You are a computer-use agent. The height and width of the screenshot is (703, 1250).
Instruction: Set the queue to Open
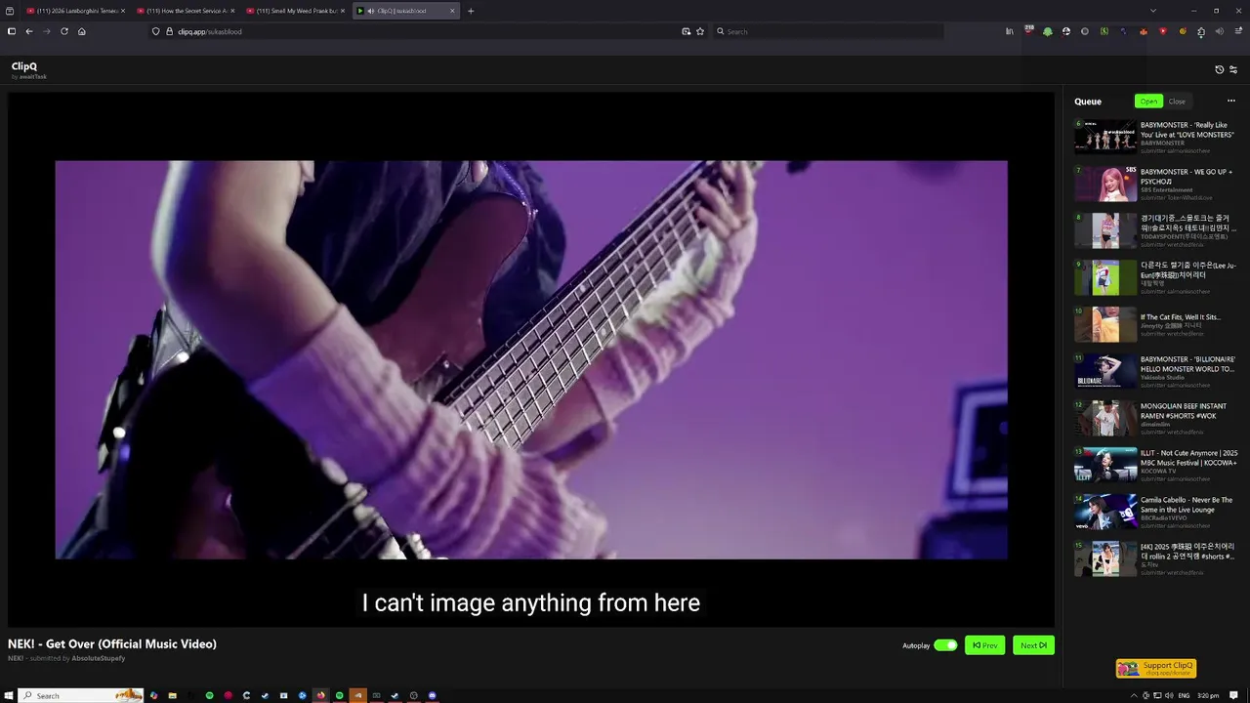pyautogui.click(x=1148, y=101)
